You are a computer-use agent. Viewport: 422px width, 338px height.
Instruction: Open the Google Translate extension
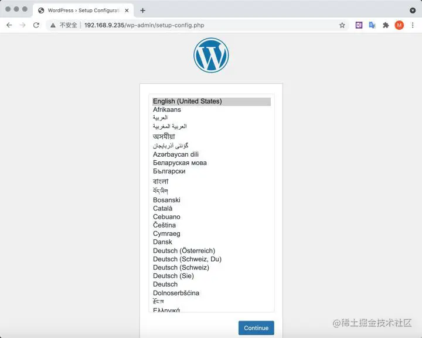[x=372, y=25]
